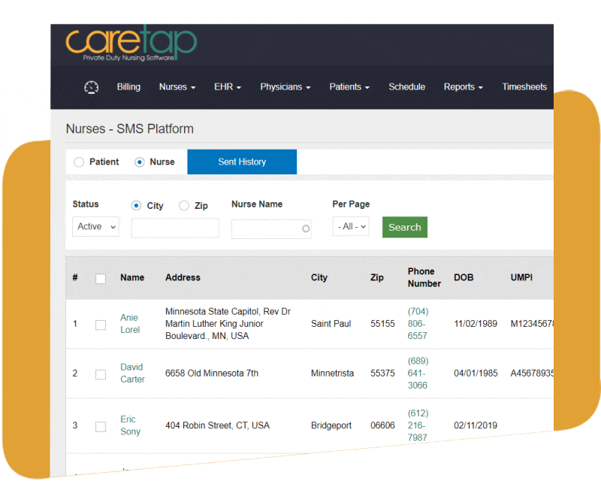Open the Billing menu item

pyautogui.click(x=128, y=87)
